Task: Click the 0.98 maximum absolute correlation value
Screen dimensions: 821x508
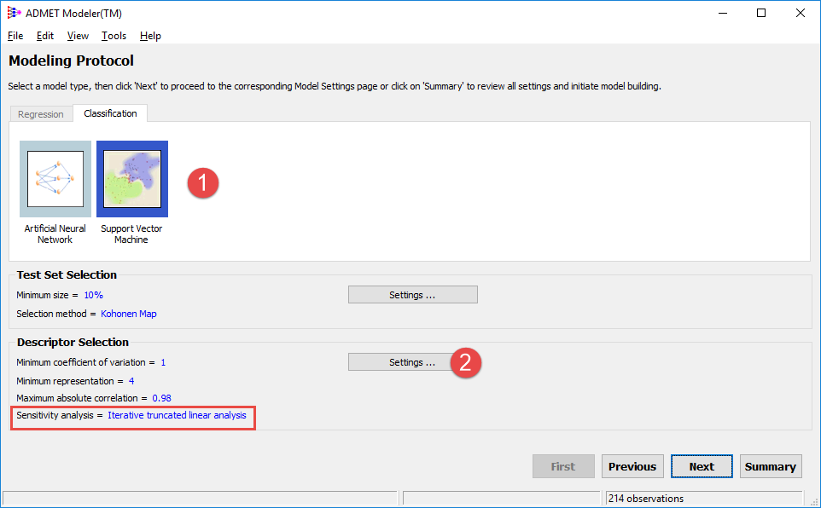Action: coord(162,398)
